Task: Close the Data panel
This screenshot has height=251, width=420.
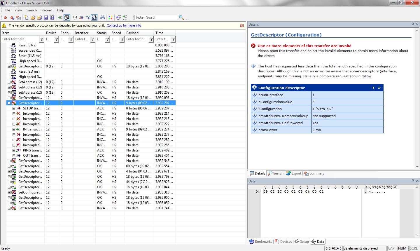Action: 417,181
